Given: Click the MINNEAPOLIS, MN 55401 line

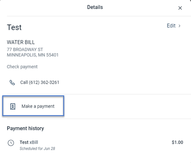Looking at the screenshot, I should click(x=32, y=55).
